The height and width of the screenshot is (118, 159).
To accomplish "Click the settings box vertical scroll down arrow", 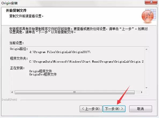I will (146, 88).
